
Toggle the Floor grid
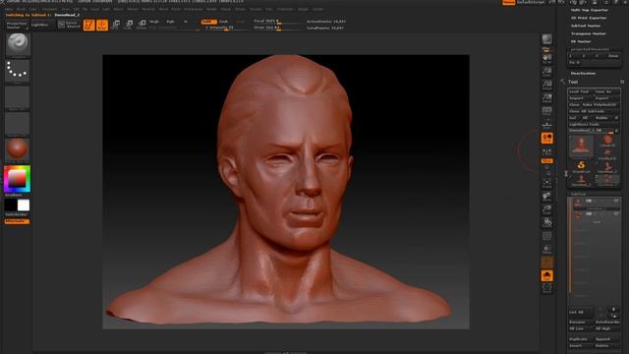547,124
